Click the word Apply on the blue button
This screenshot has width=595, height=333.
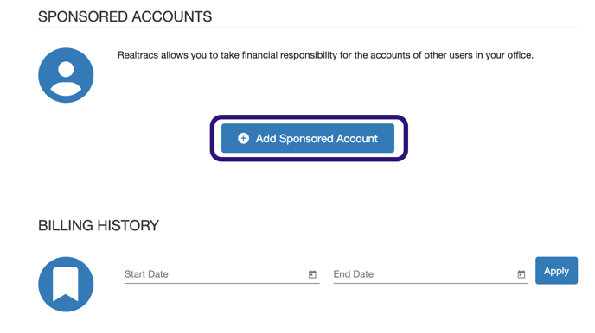tap(556, 271)
